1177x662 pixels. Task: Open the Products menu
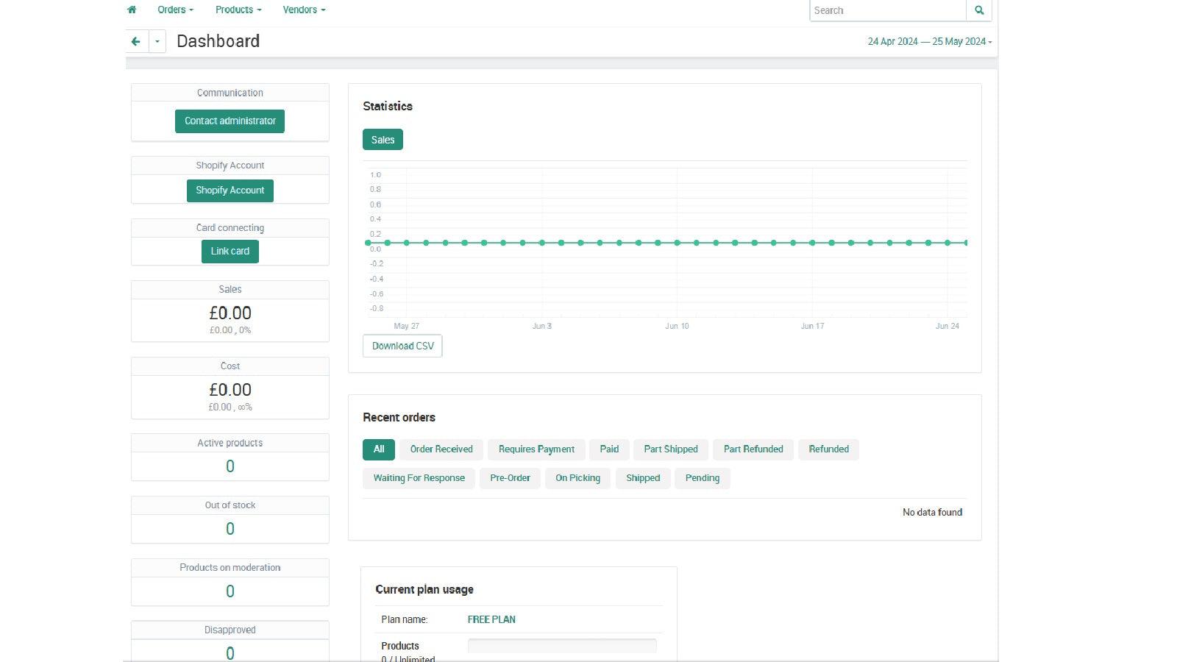pos(238,10)
